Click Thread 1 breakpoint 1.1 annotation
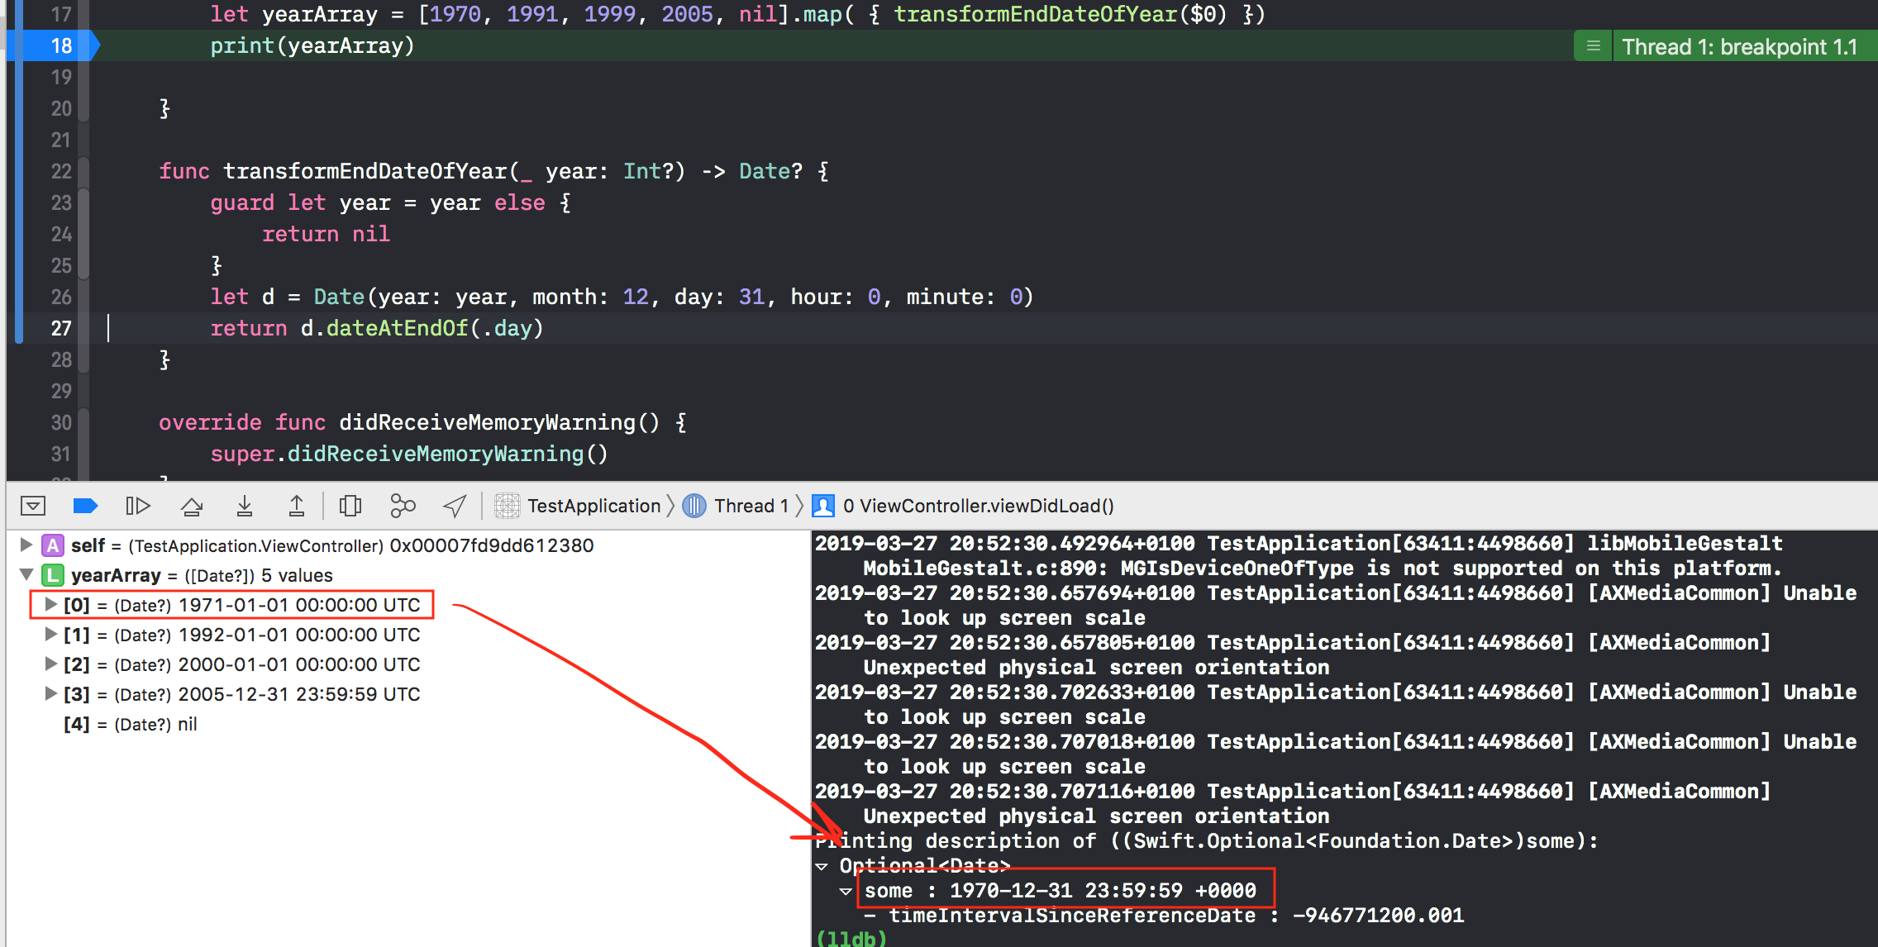1878x947 pixels. tap(1739, 46)
